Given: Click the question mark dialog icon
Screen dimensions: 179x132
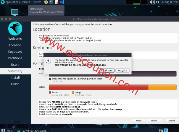Looking at the screenshot, I should (48, 61).
